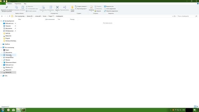199x112 pixels.
Task: Open the address bar history dropdown
Action: (173, 16)
